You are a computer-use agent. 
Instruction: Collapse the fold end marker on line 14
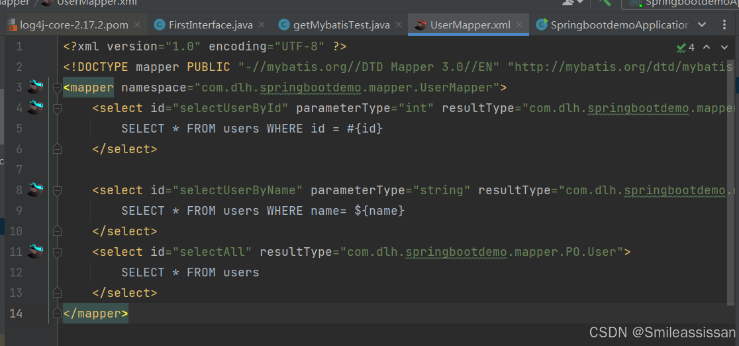(57, 314)
